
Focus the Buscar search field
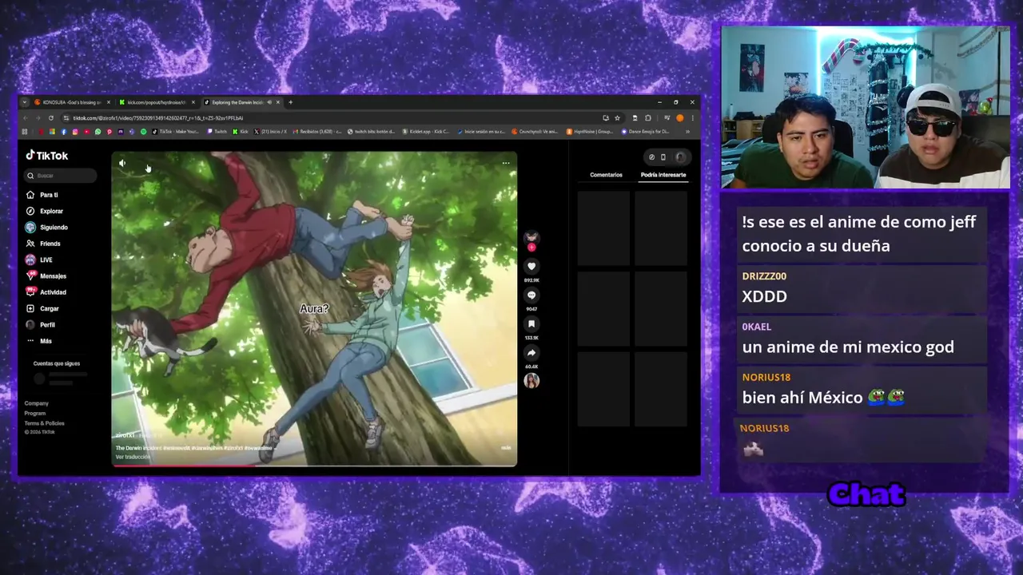pos(61,176)
